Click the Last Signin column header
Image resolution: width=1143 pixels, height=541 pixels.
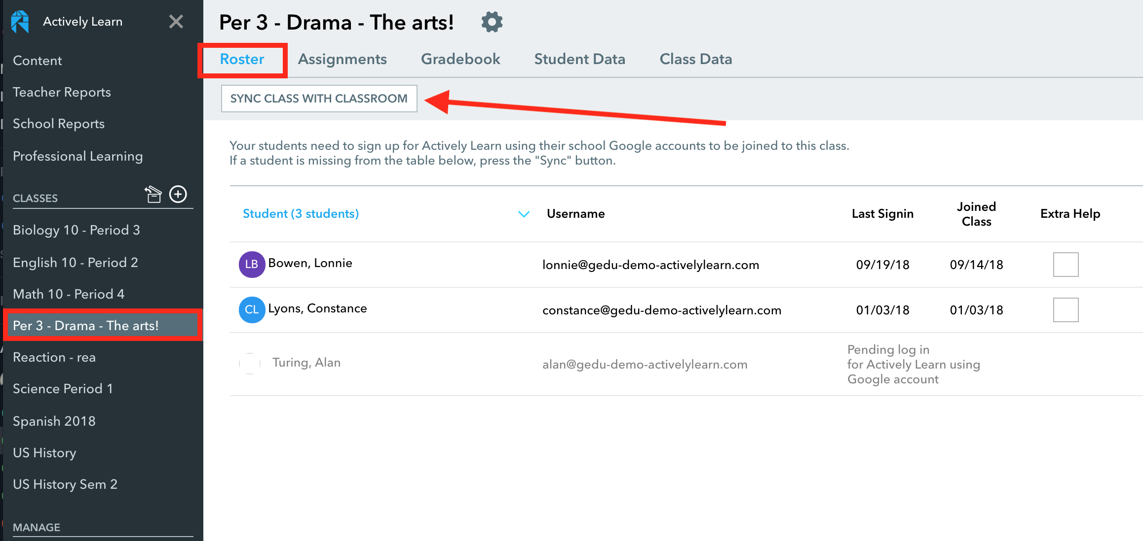tap(882, 214)
